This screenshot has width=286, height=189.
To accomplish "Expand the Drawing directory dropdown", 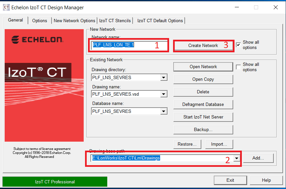I will (163, 77).
